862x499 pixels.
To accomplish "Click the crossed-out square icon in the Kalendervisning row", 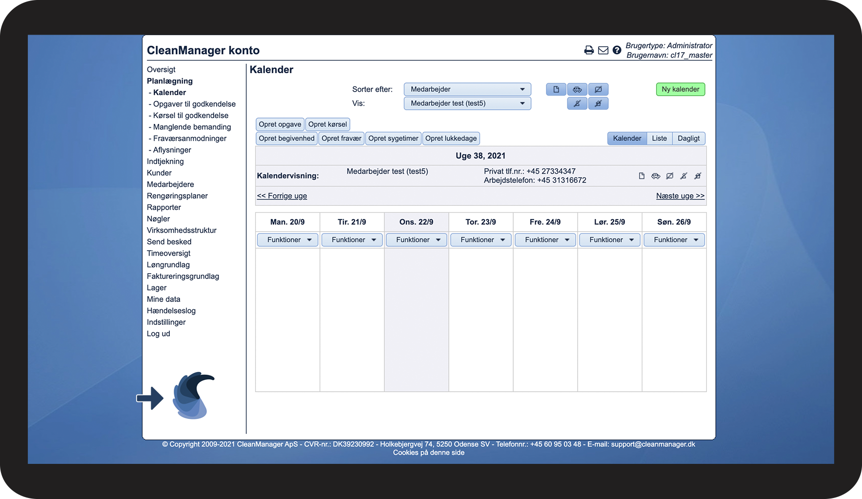I will 670,176.
